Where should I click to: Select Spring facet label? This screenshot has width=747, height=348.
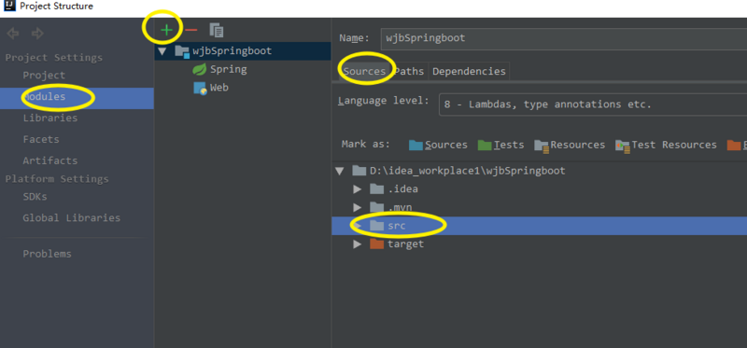tap(229, 69)
